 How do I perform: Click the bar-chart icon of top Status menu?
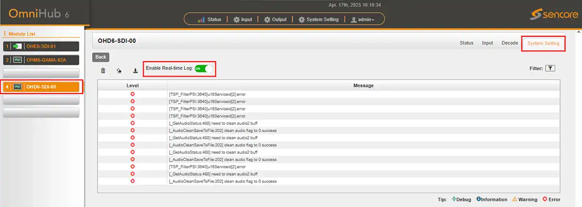pyautogui.click(x=201, y=19)
